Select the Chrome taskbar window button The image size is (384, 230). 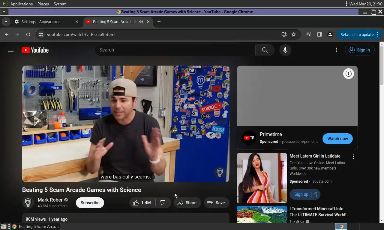(35, 226)
